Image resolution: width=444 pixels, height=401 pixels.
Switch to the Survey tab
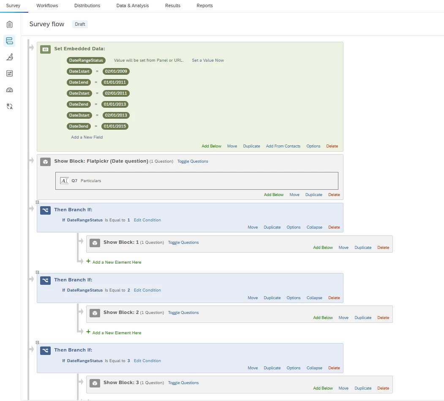[14, 5]
